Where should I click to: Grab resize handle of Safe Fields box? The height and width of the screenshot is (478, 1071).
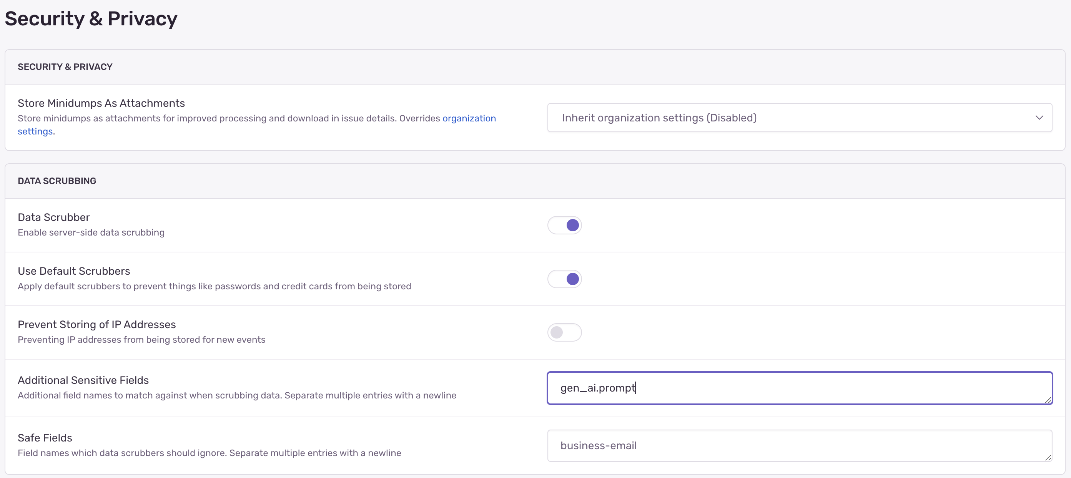pyautogui.click(x=1048, y=458)
